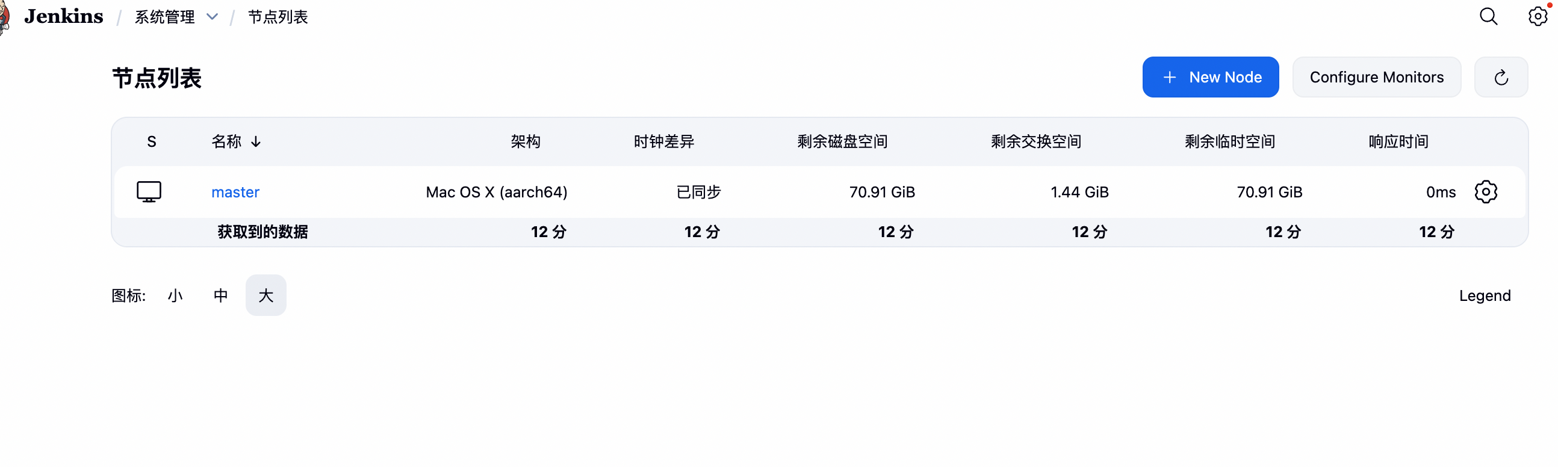Open the Legend link
The height and width of the screenshot is (467, 1558).
(x=1485, y=295)
